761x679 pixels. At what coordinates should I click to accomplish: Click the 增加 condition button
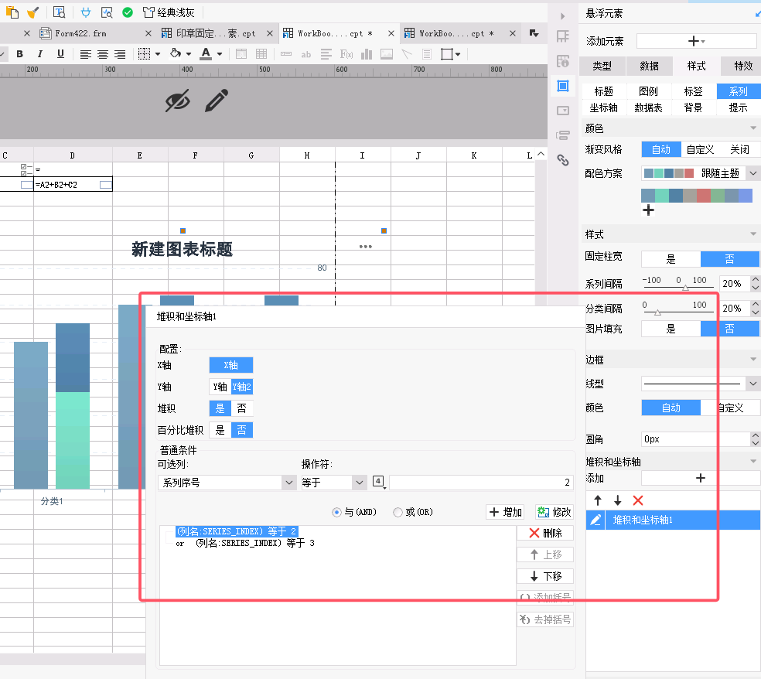506,512
